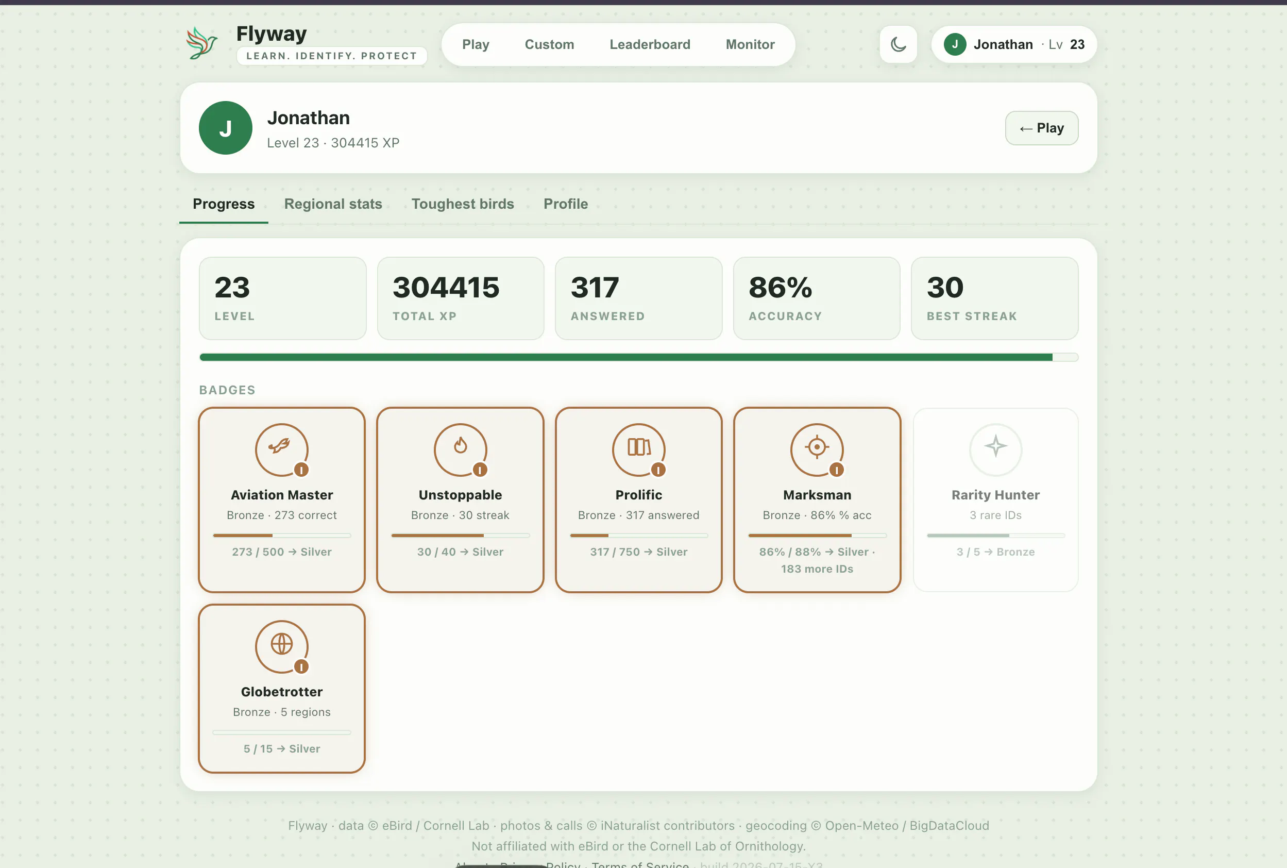Click the Marksman accuracy progress bar
The width and height of the screenshot is (1287, 868).
817,536
